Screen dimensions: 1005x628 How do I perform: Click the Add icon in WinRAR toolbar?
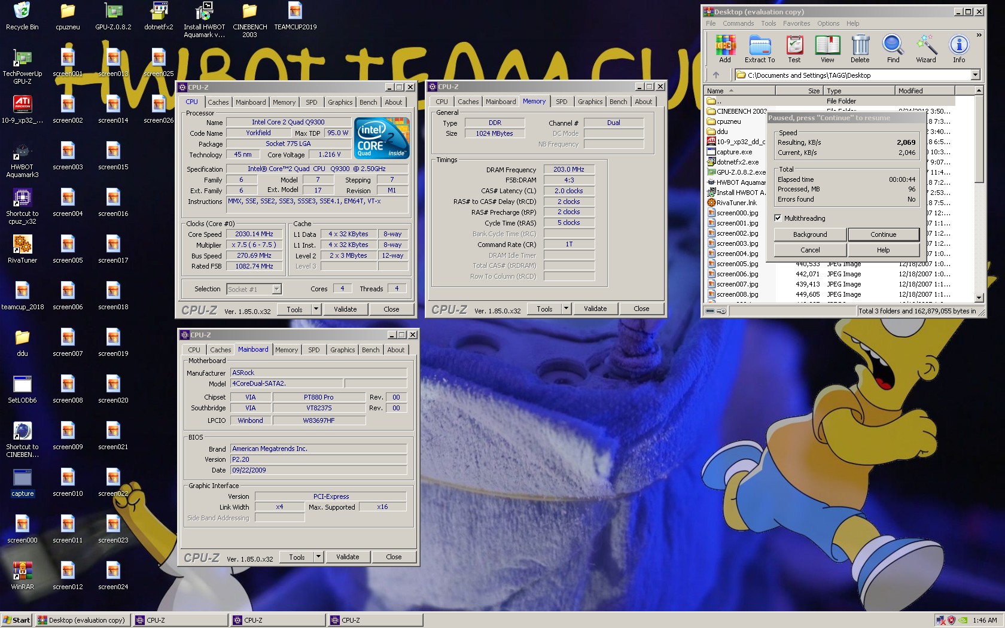724,48
